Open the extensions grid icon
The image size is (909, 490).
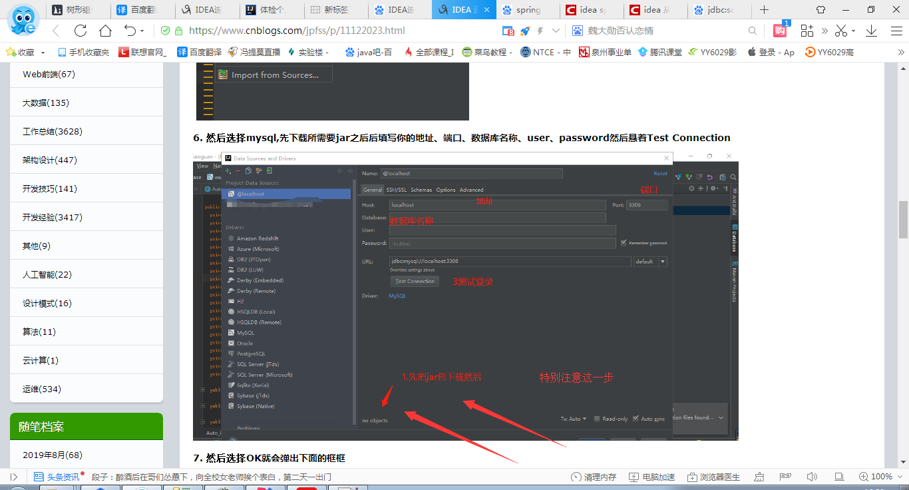pos(807,31)
